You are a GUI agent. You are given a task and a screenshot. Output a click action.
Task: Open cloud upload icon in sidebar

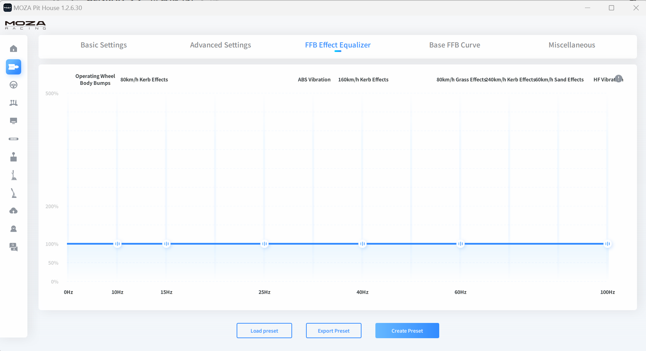(x=14, y=211)
